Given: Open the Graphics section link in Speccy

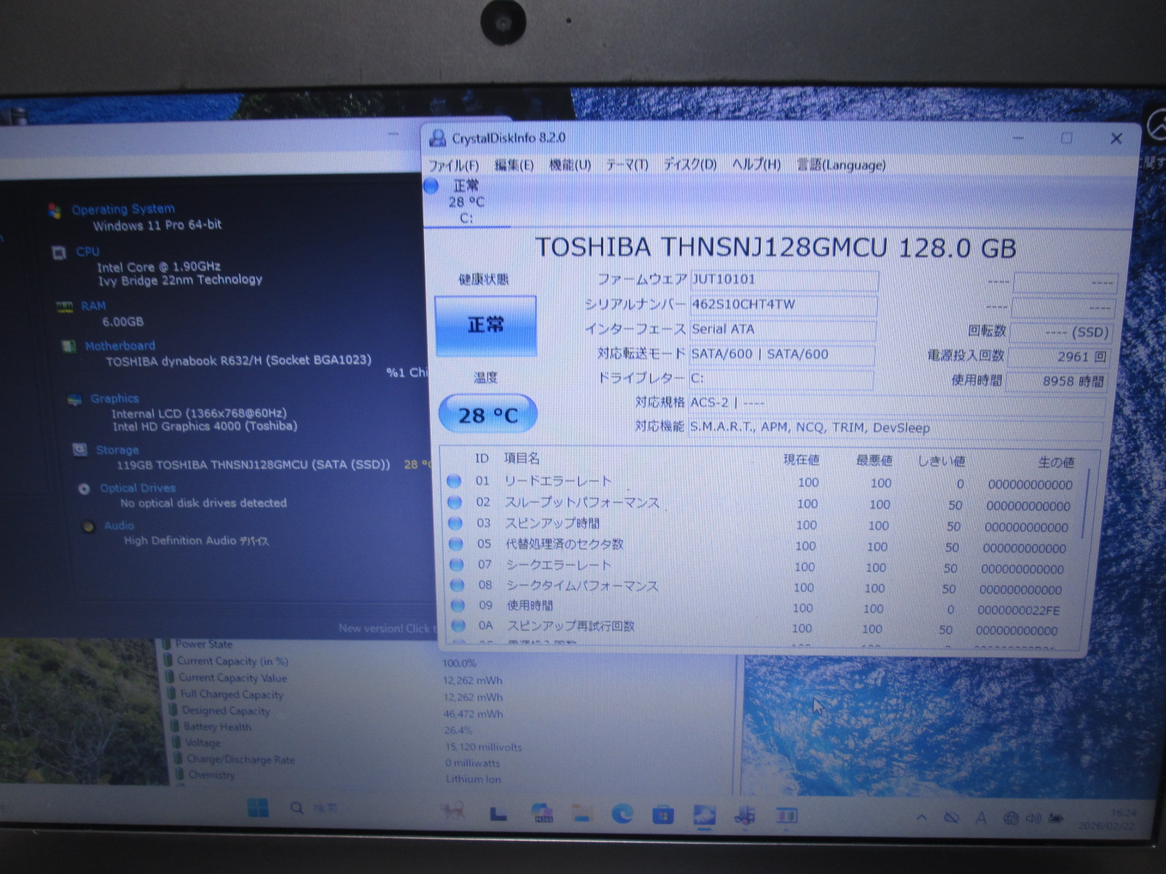Looking at the screenshot, I should click(x=114, y=398).
